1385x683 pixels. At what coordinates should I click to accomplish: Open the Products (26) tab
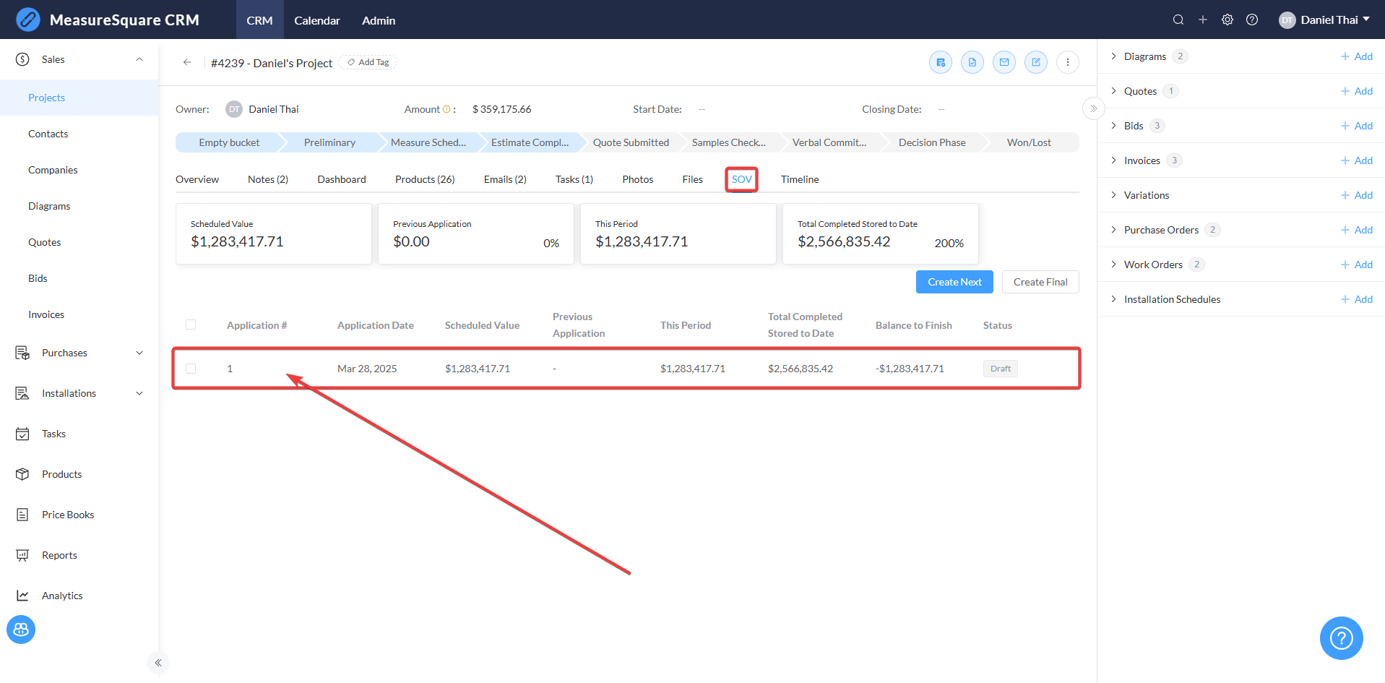pyautogui.click(x=425, y=179)
